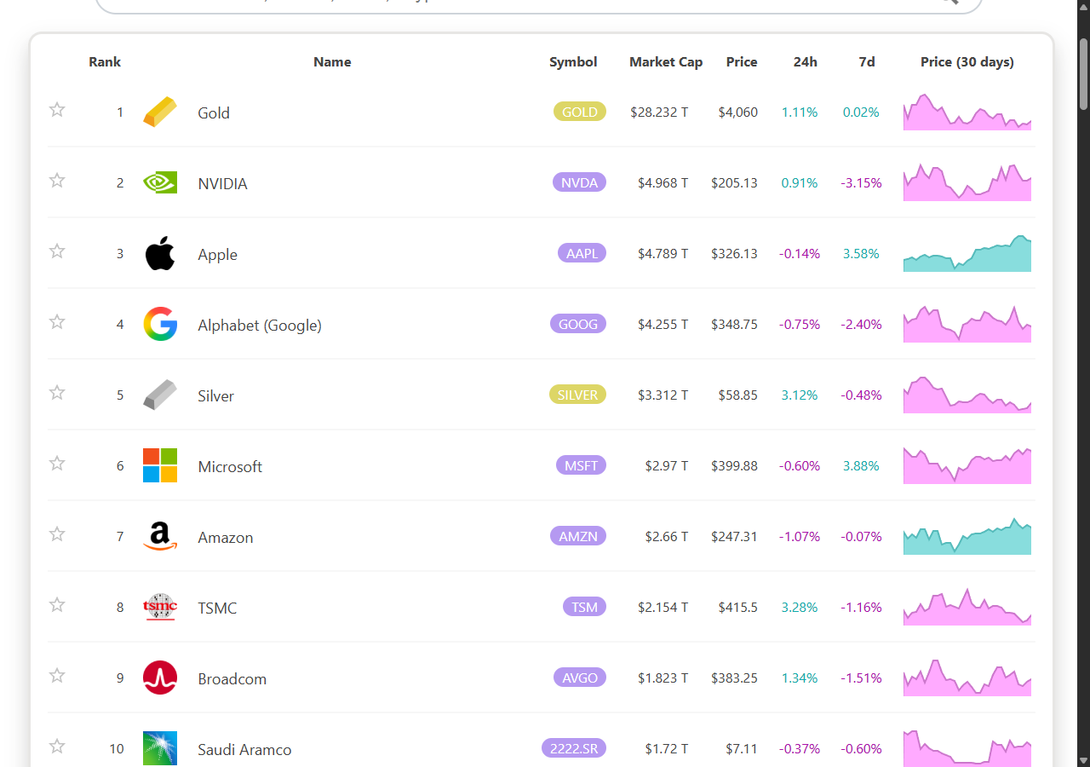Image resolution: width=1090 pixels, height=767 pixels.
Task: View Amazon 30-day price sparkline
Action: 967,536
